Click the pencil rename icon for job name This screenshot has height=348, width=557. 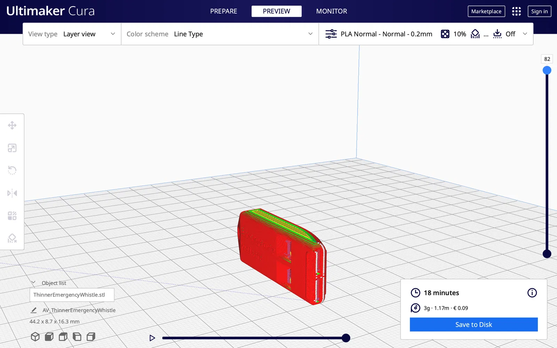34,310
